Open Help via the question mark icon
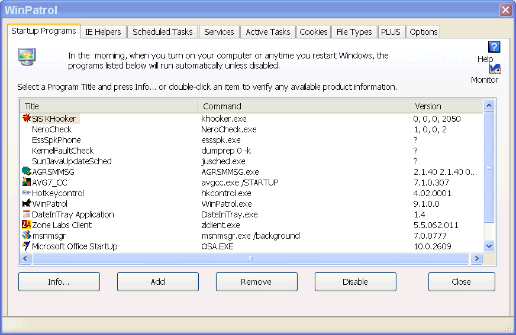The height and width of the screenshot is (335, 516). [x=494, y=47]
